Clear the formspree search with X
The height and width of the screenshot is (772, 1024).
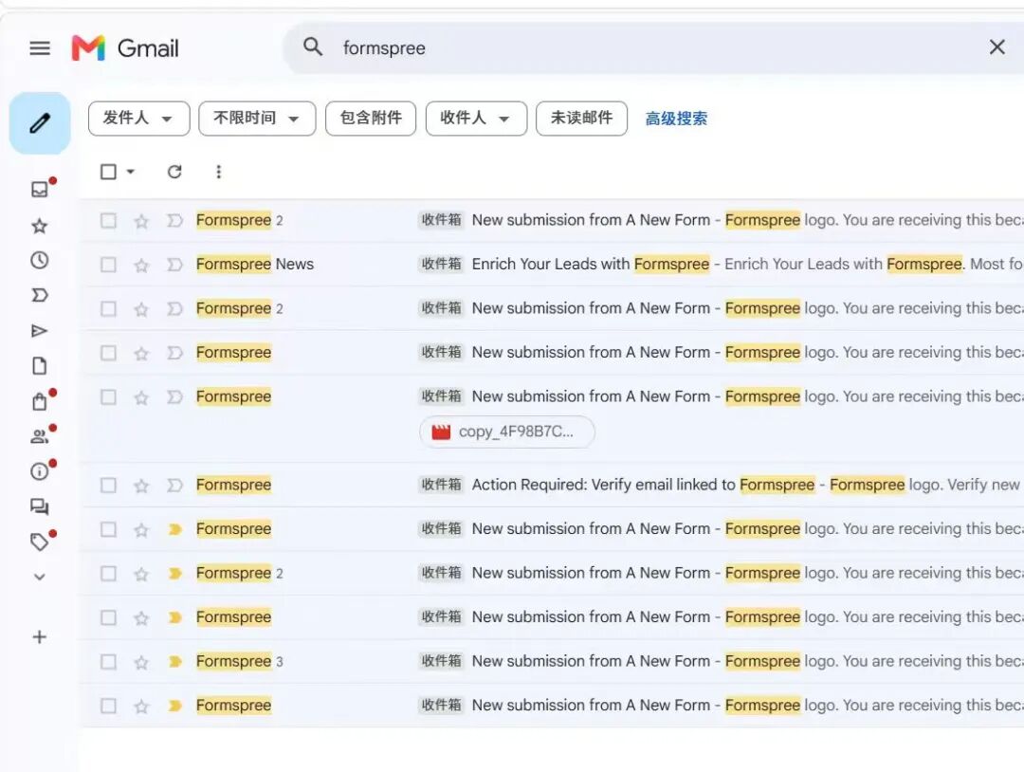pos(997,47)
